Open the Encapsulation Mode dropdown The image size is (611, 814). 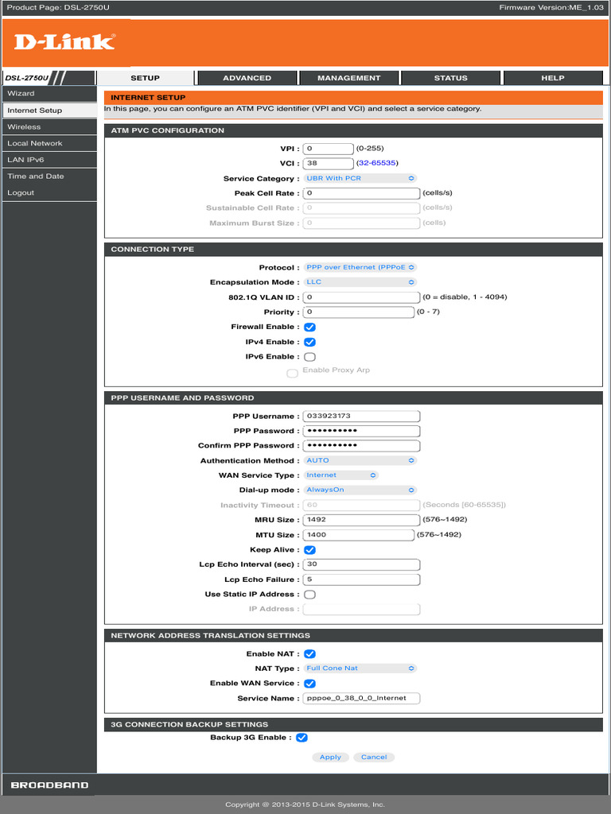coord(360,282)
